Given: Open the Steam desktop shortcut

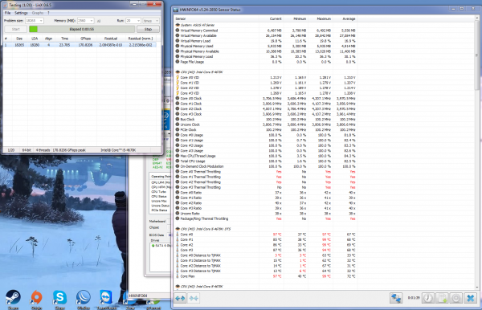Looking at the screenshot, I should click(x=13, y=297).
